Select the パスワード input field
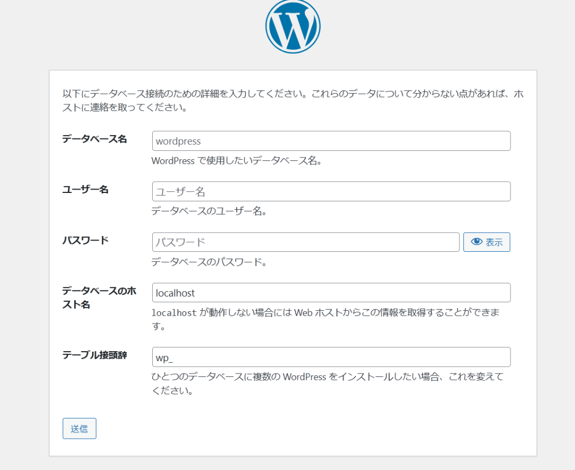 [x=305, y=242]
